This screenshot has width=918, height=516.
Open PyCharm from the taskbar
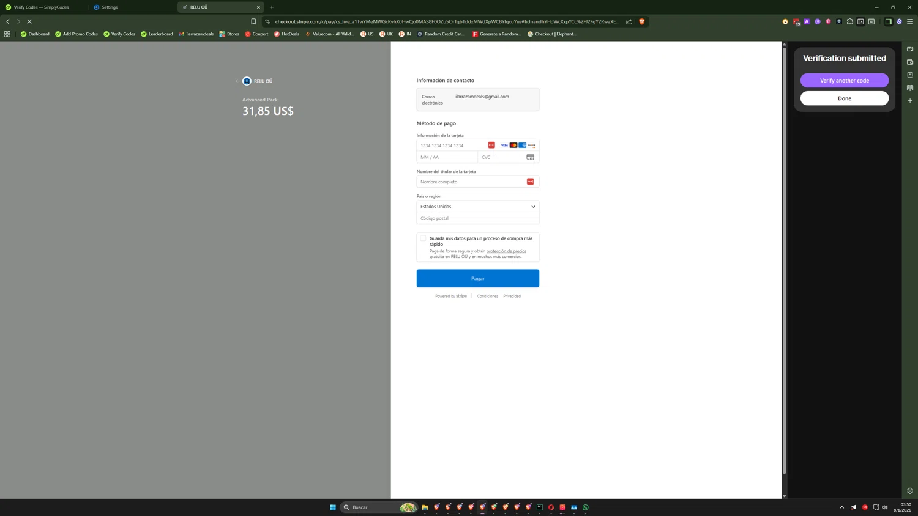[x=540, y=507]
